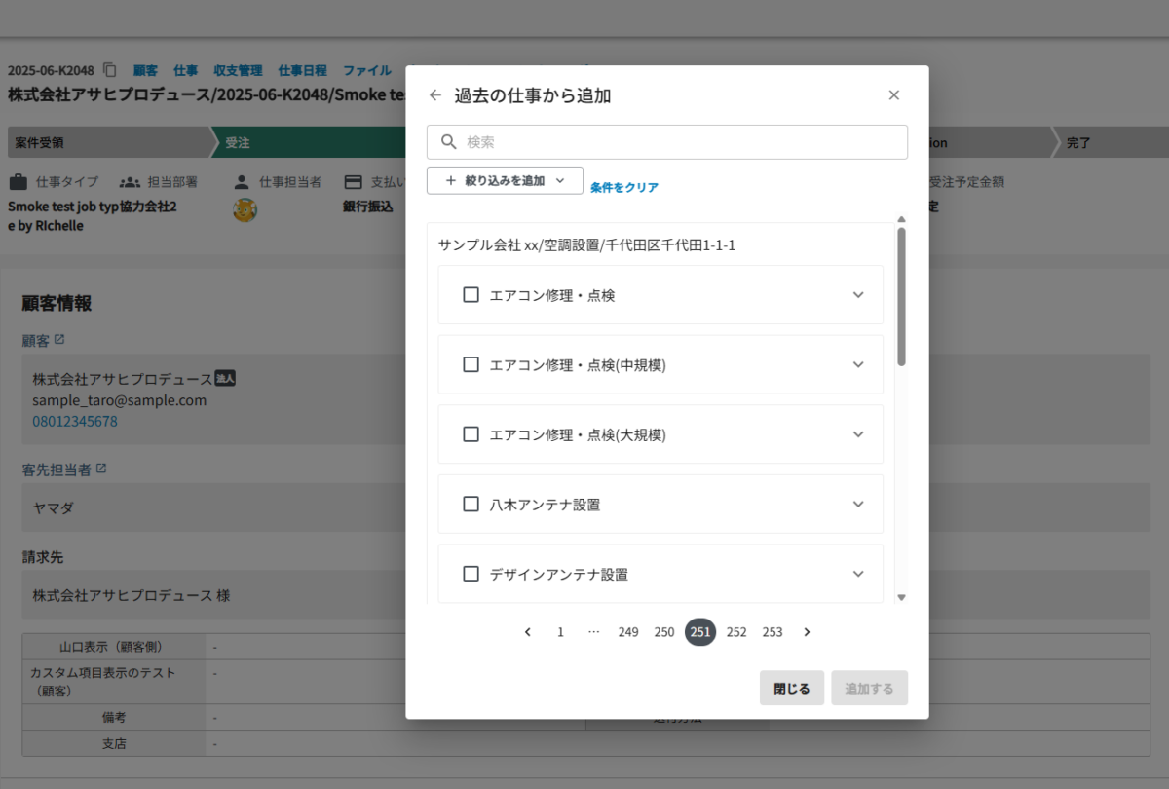Viewport: 1169px width, 789px height.
Task: Click the 顧客 link label
Action: point(36,340)
